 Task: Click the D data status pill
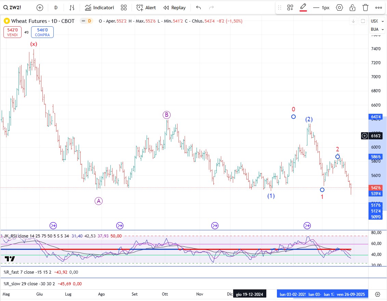tap(86, 21)
